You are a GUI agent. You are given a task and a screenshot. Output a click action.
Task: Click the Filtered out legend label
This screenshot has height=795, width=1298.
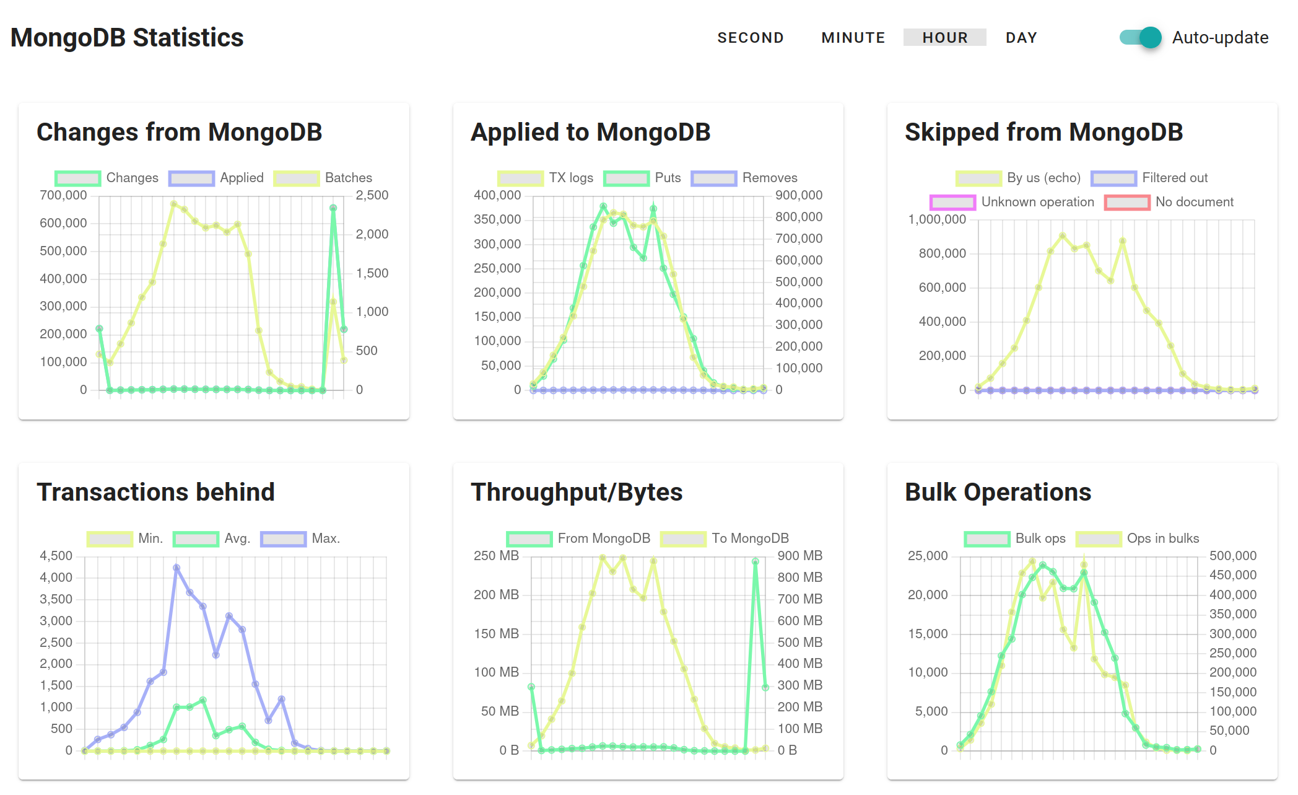[x=1175, y=178]
